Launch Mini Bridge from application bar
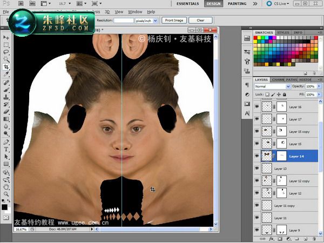Viewport: 324px width, 243px height. pos(32,3)
